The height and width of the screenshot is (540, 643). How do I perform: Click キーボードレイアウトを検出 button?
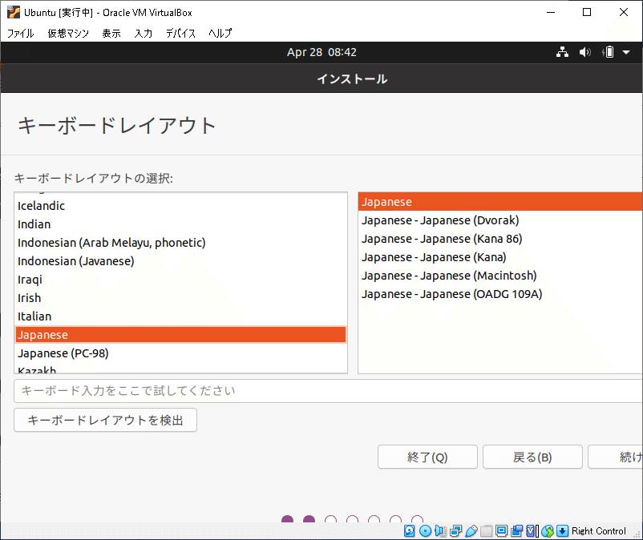click(105, 420)
